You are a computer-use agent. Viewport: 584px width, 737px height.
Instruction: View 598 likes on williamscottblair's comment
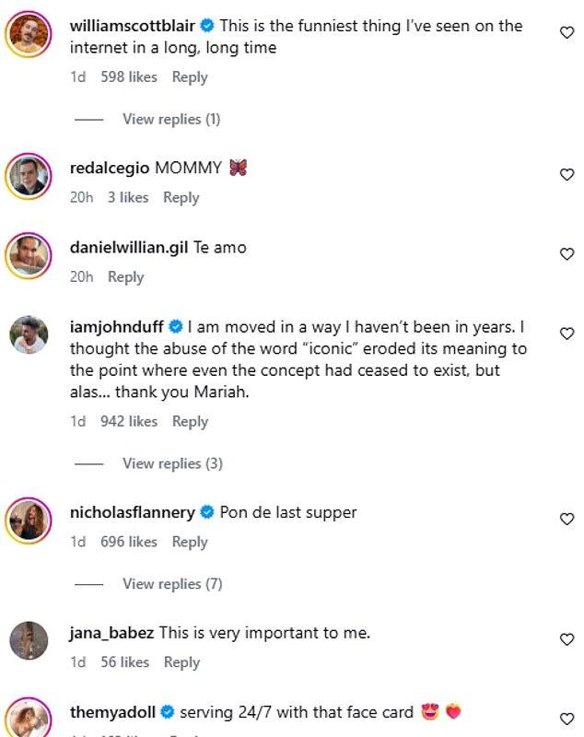coord(129,77)
